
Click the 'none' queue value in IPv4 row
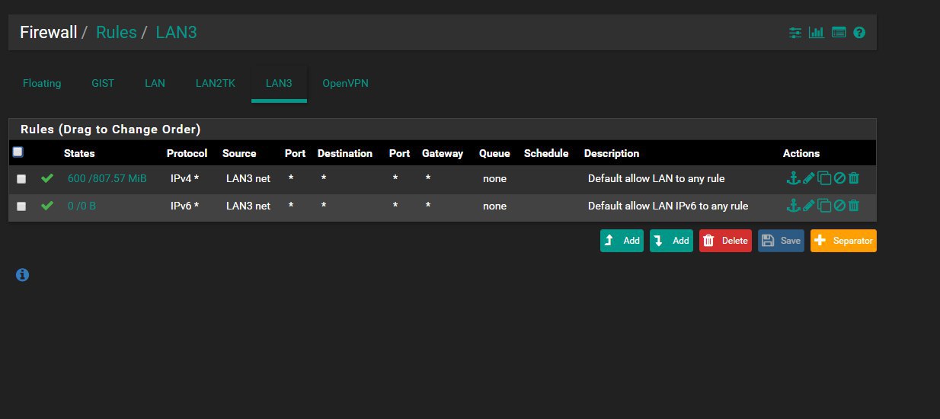(x=494, y=178)
